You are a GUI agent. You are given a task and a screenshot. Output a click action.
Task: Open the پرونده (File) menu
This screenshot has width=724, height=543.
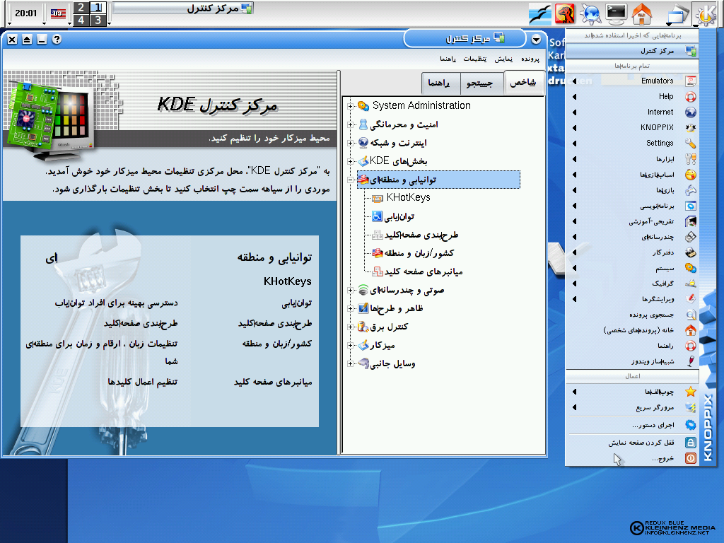(x=530, y=59)
